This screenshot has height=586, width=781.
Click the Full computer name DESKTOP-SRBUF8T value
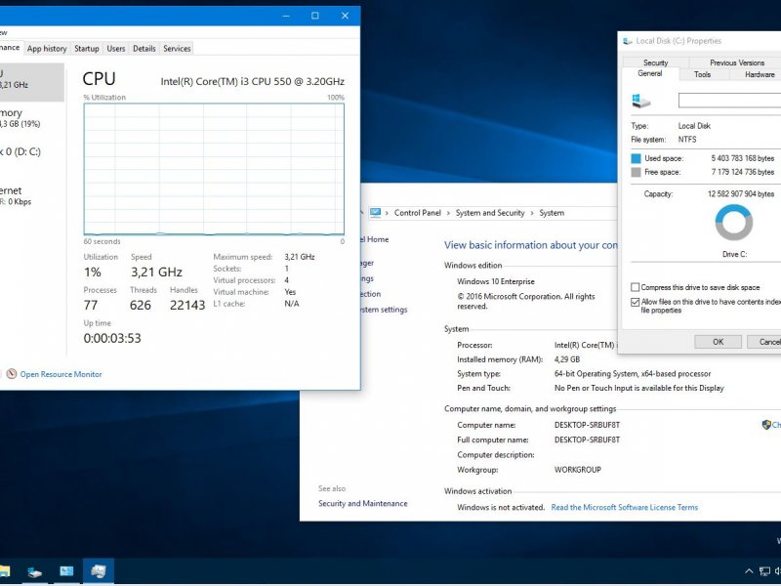click(588, 440)
